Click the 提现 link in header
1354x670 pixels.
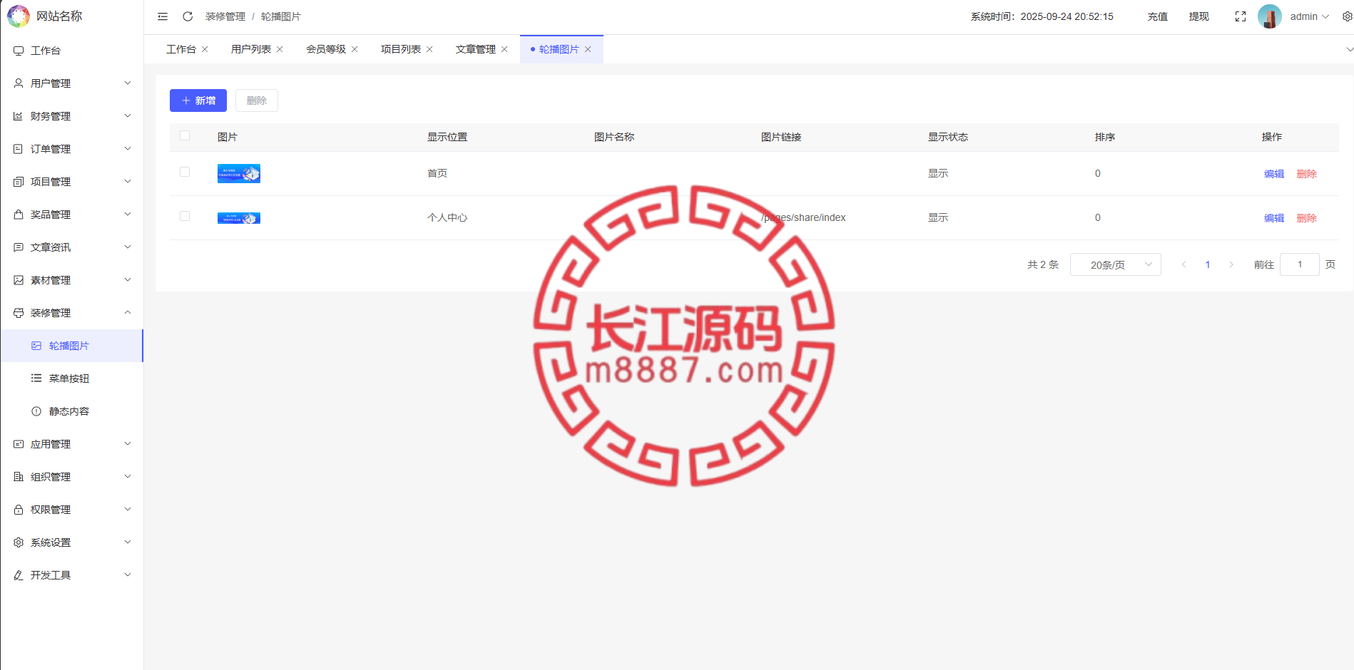click(x=1199, y=16)
